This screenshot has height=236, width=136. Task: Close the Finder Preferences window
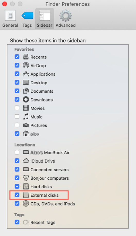(5, 4)
